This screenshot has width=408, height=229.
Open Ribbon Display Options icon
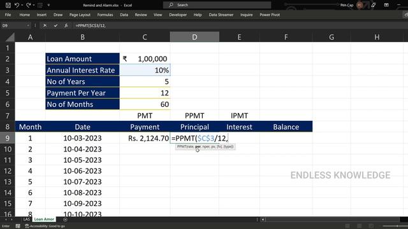pos(386,5)
